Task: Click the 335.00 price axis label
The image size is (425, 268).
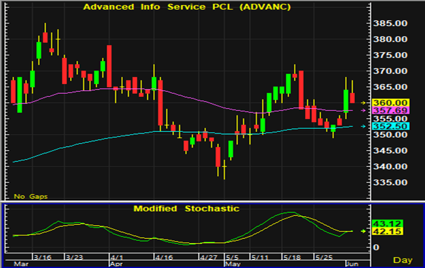Action: (x=390, y=182)
